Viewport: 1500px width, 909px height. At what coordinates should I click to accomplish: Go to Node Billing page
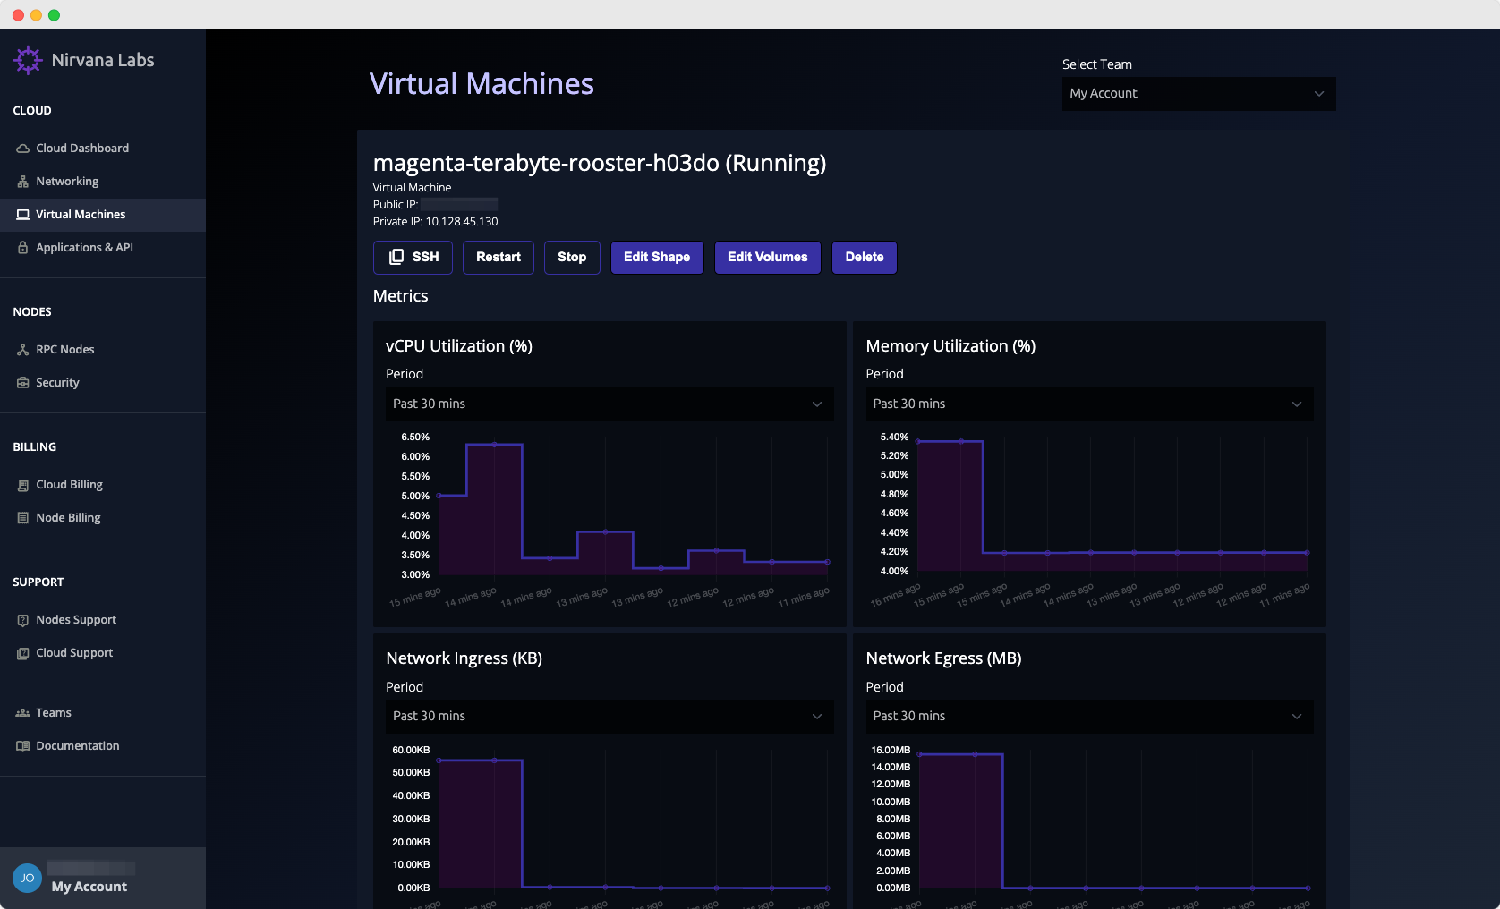pyautogui.click(x=68, y=518)
